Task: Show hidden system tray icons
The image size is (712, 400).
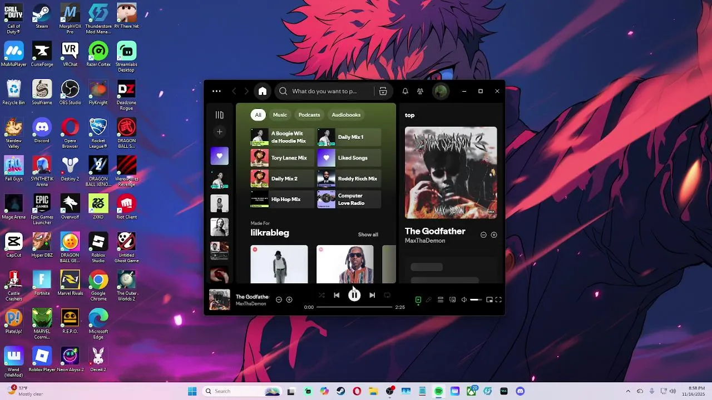Action: click(628, 391)
